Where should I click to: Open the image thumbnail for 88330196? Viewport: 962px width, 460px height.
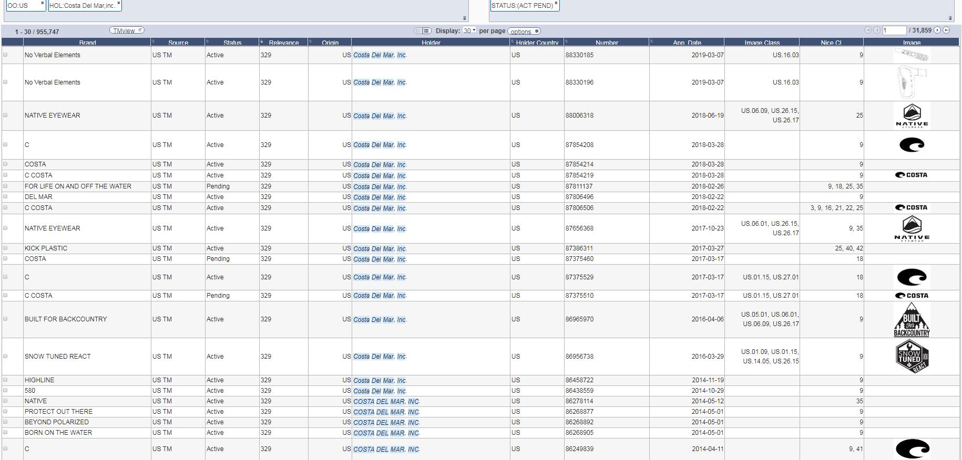click(912, 82)
